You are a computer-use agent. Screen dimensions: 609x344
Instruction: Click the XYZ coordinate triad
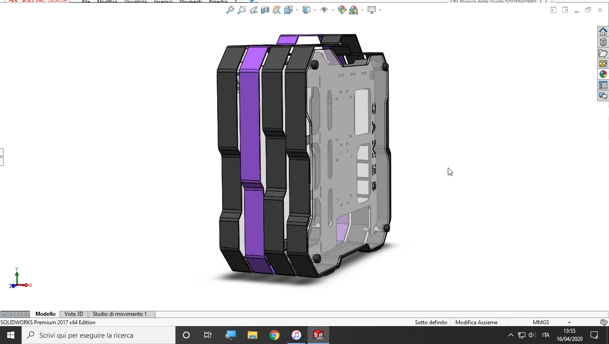20,279
